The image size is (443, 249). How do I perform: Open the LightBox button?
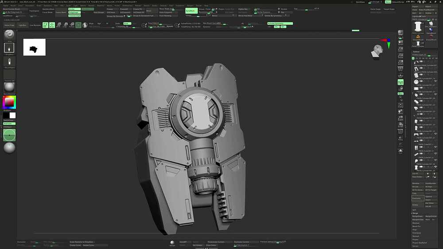click(22, 25)
